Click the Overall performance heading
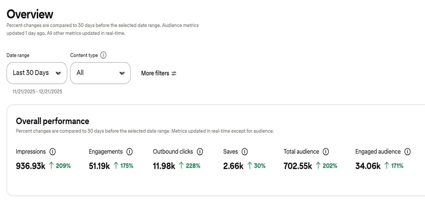The width and height of the screenshot is (425, 205). [52, 121]
